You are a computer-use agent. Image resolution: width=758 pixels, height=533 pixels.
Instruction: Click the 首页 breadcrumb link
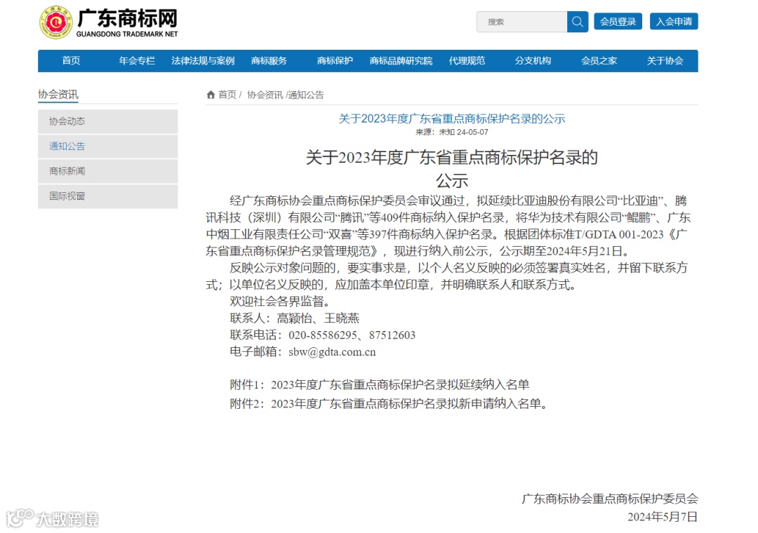(x=227, y=95)
